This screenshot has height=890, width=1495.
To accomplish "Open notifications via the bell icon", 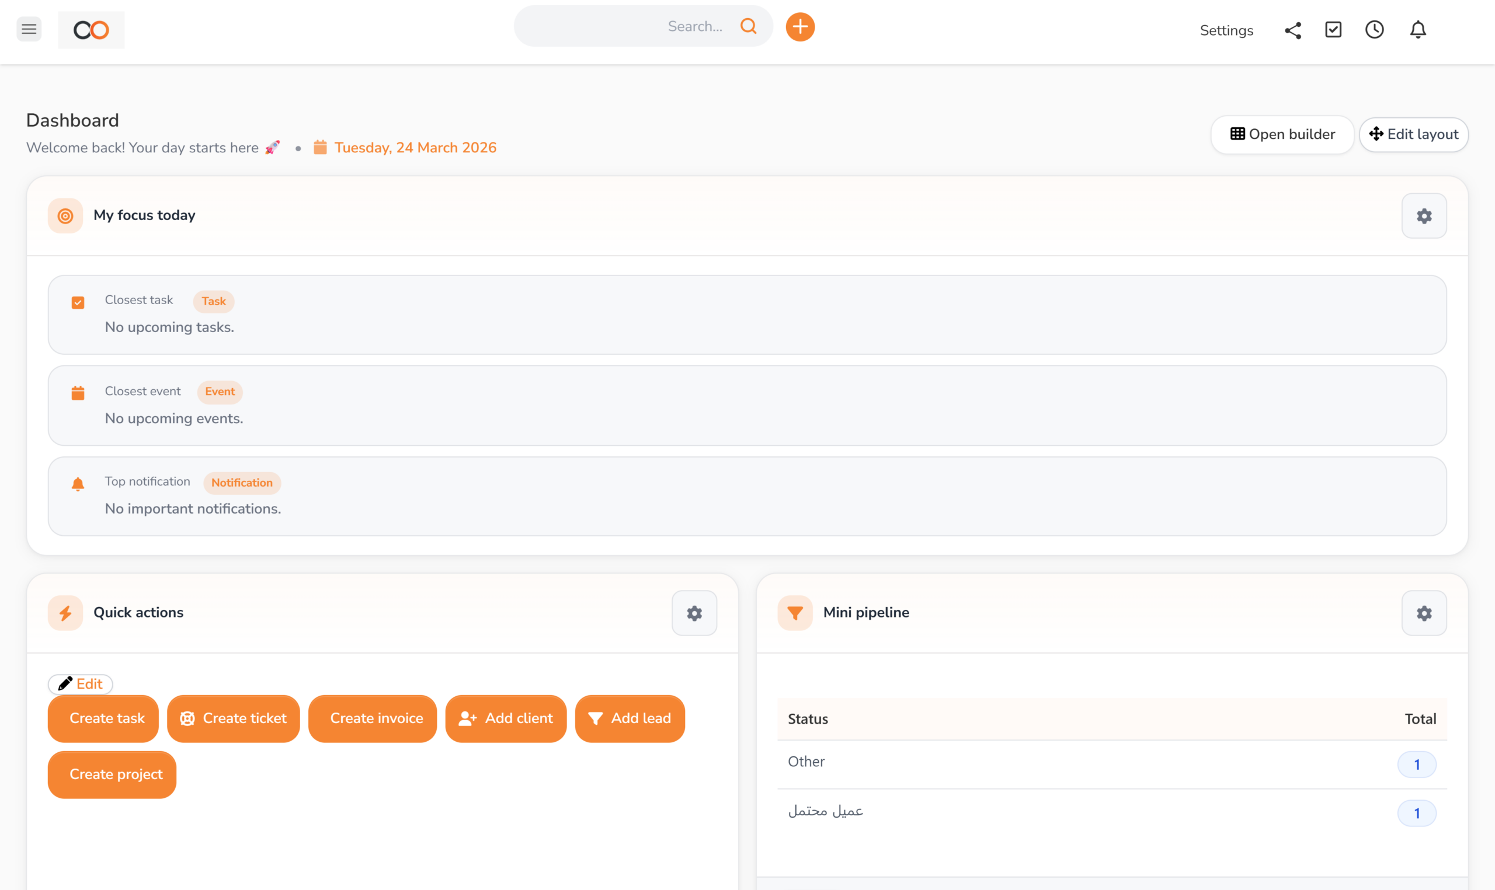I will click(1417, 29).
